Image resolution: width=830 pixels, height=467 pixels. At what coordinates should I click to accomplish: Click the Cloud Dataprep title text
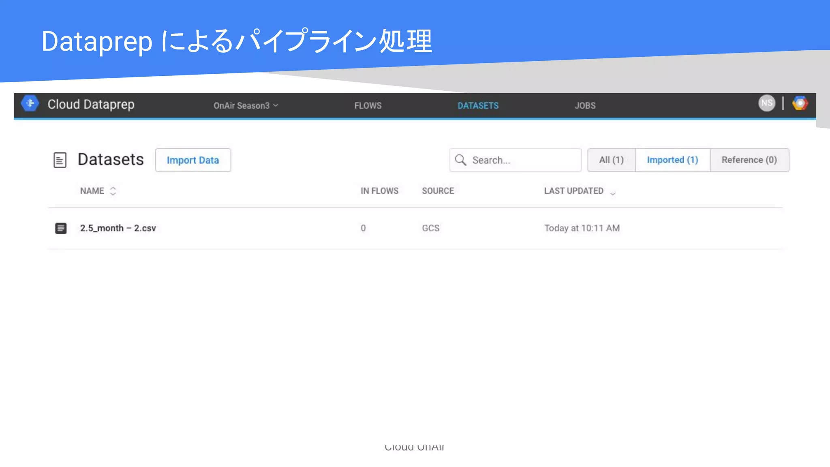(x=91, y=104)
